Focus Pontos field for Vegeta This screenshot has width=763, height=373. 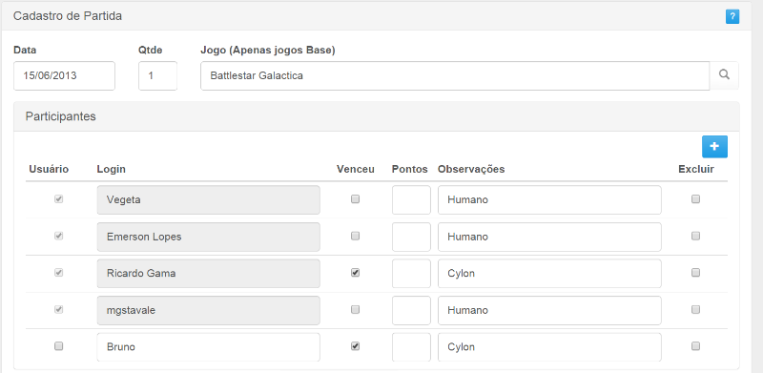tap(411, 199)
